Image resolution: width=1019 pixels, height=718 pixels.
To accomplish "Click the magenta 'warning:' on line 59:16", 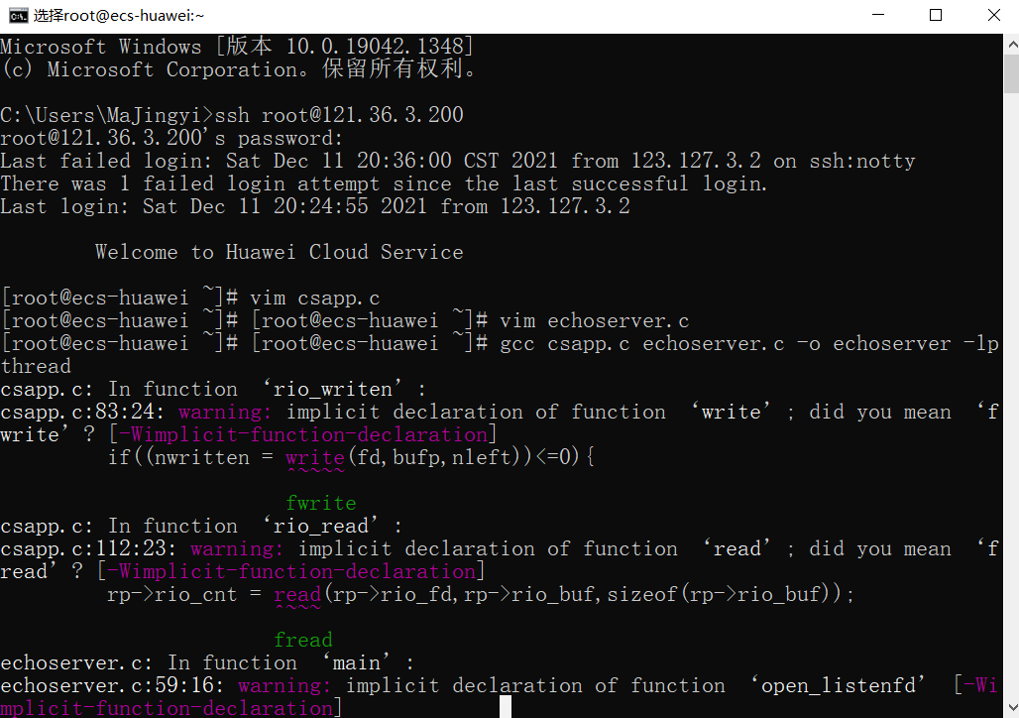I will (284, 685).
